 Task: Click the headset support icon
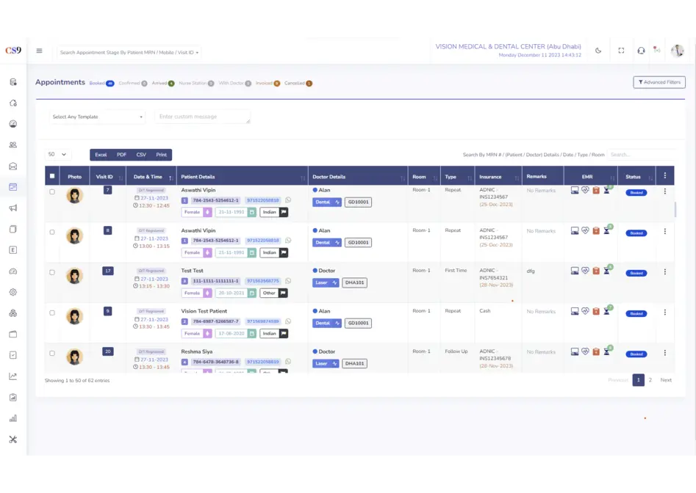coord(641,51)
